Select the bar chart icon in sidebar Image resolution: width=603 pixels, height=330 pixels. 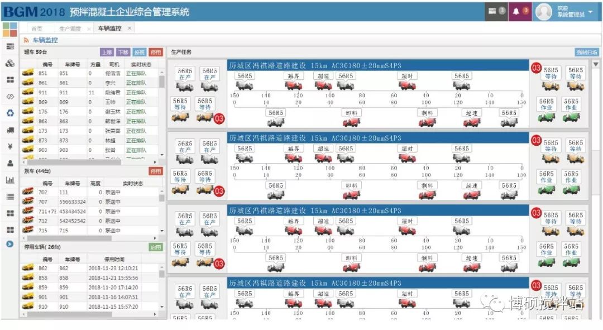pos(10,180)
